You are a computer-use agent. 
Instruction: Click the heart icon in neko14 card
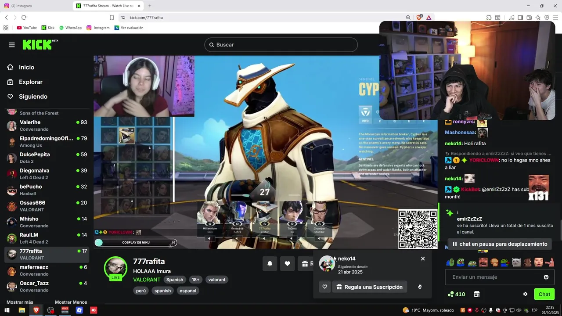(325, 287)
